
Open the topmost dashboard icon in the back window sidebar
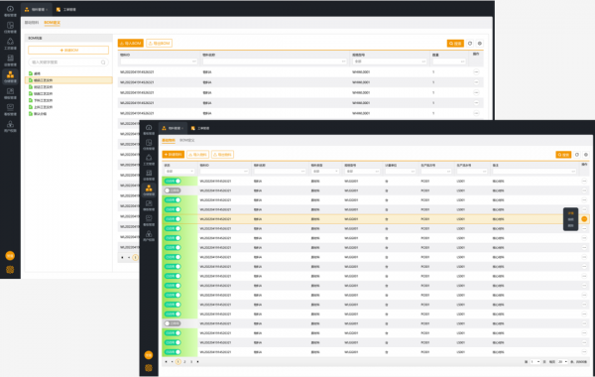10,10
